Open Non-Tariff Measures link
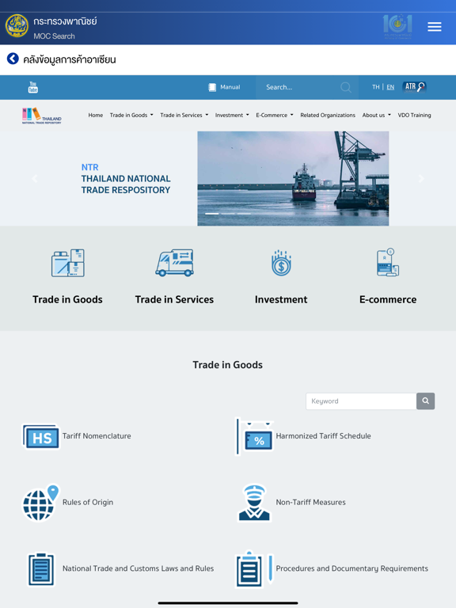This screenshot has width=456, height=608. tap(310, 503)
